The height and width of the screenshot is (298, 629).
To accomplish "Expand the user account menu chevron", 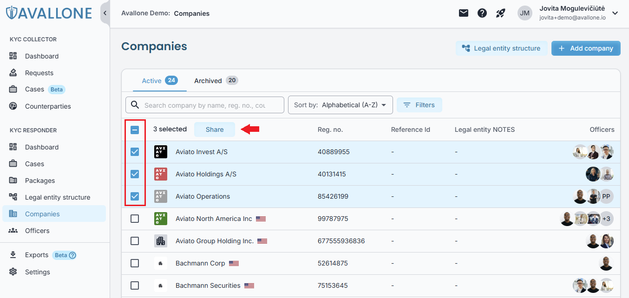I will pos(615,13).
